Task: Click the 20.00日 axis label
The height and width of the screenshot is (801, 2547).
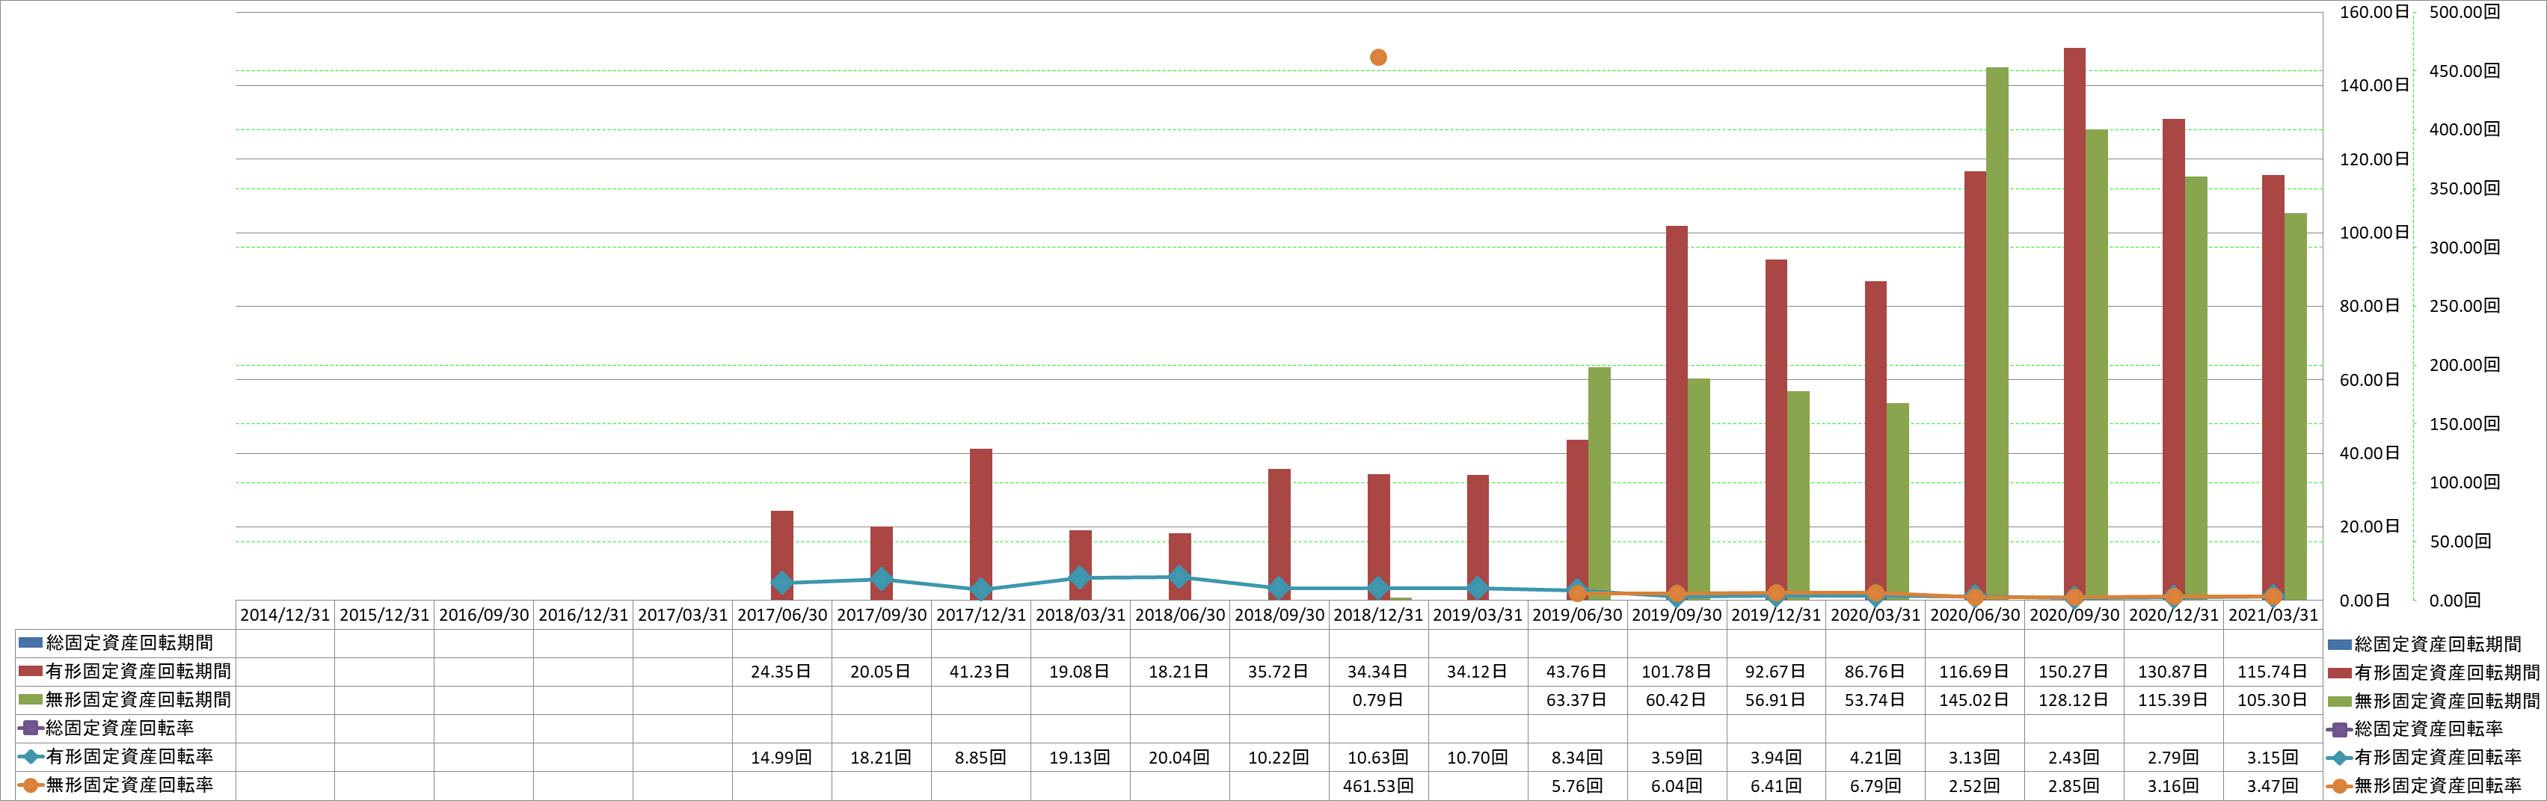Action: click(2370, 527)
